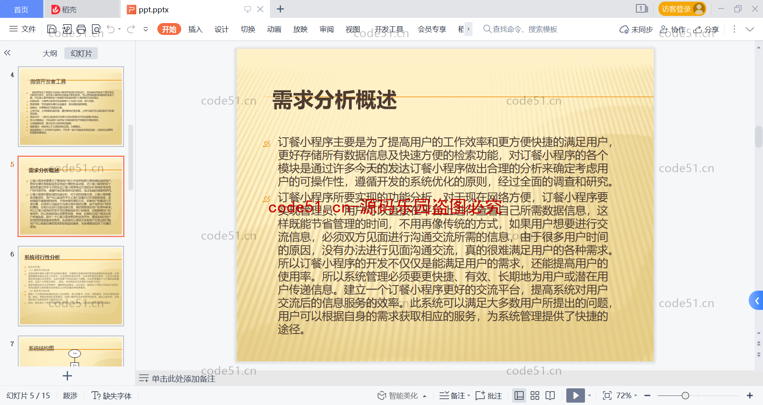This screenshot has height=405, width=763.
Task: Switch to the 动画 tab
Action: (x=274, y=29)
